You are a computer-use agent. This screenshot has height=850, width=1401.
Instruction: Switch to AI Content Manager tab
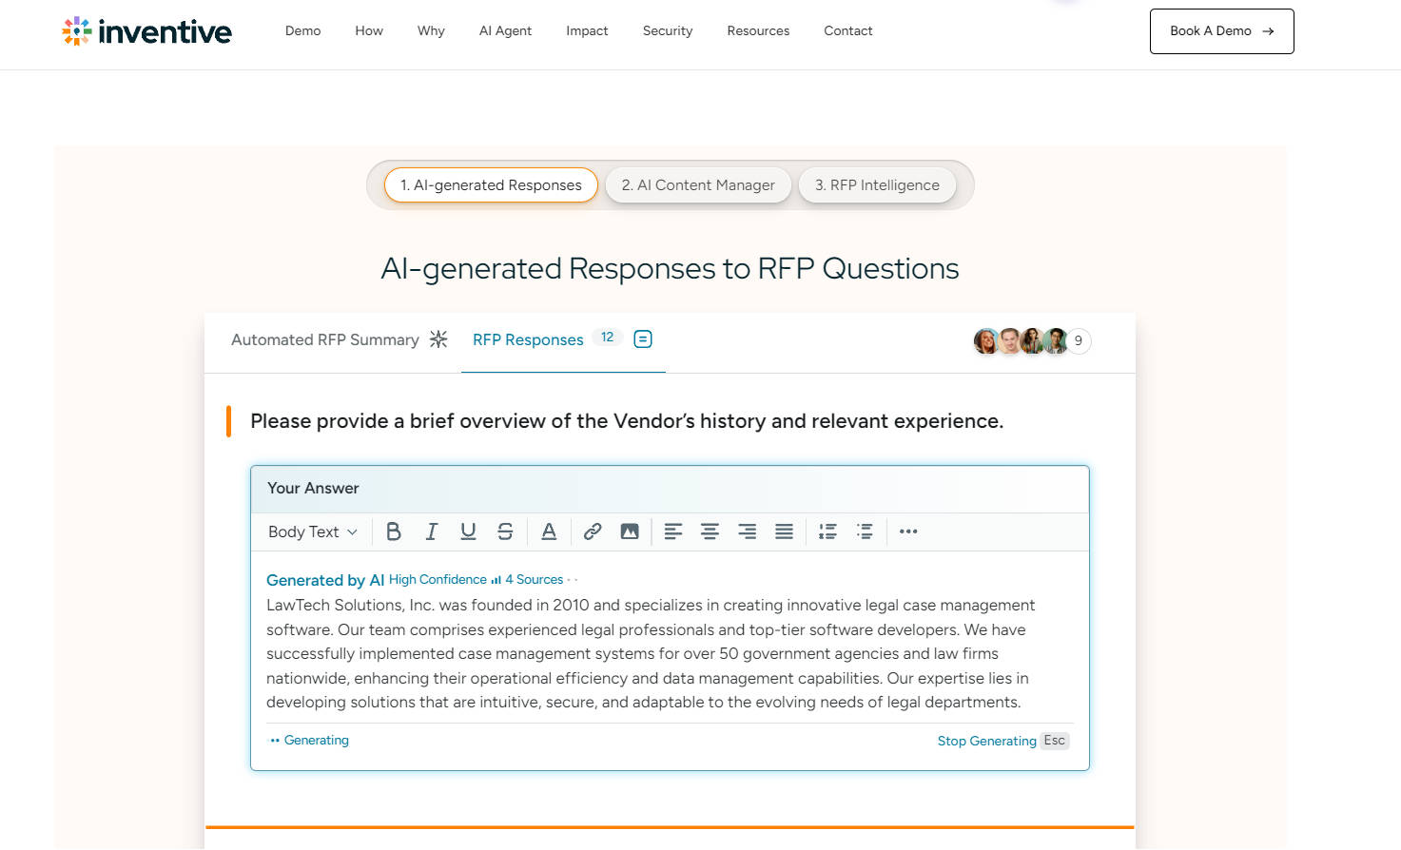point(698,185)
